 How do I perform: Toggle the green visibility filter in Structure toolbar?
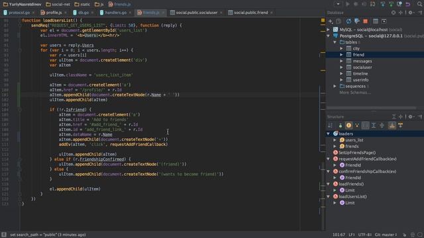click(340, 125)
